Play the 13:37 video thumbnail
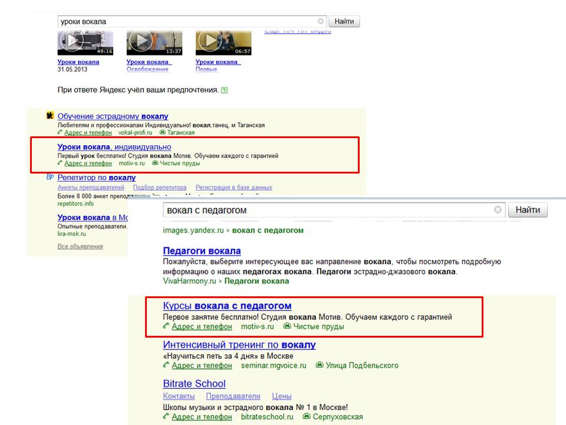 pyautogui.click(x=154, y=42)
